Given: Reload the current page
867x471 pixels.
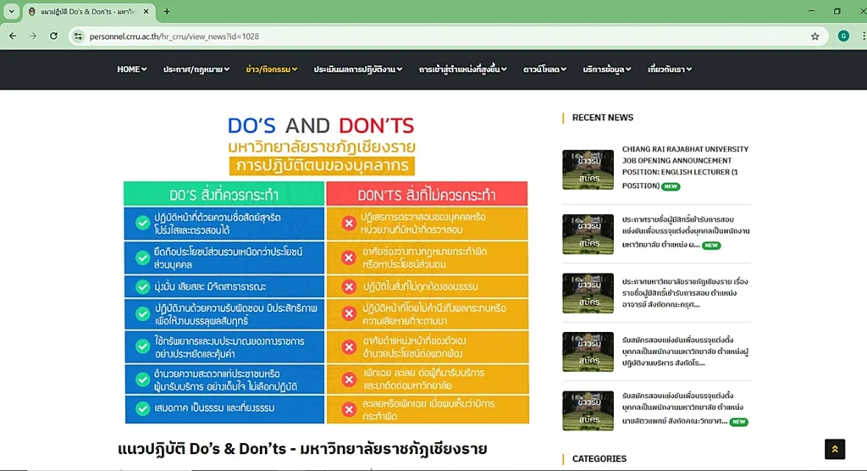Looking at the screenshot, I should [53, 36].
